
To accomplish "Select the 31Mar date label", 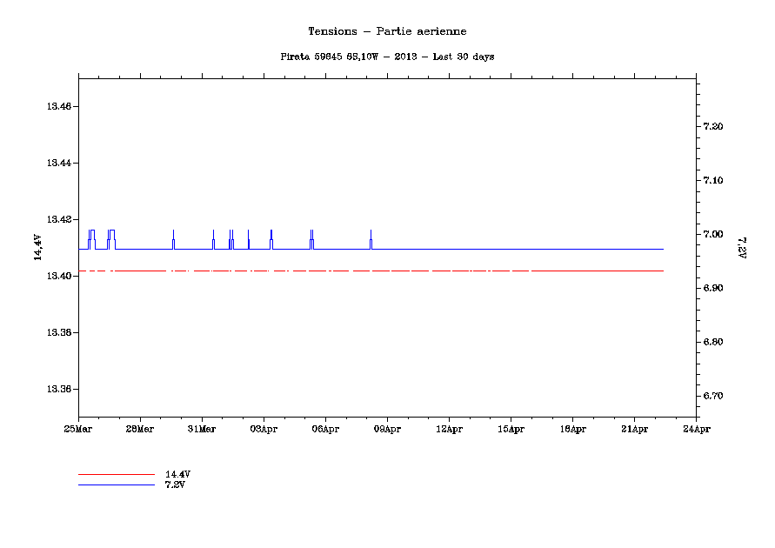I will coord(202,429).
